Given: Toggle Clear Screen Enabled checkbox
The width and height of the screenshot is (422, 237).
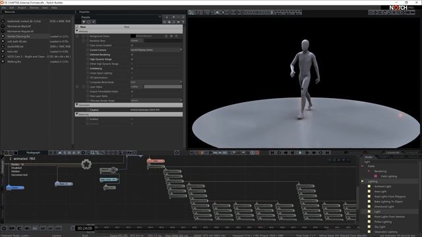Looking at the screenshot, I should click(x=132, y=45).
